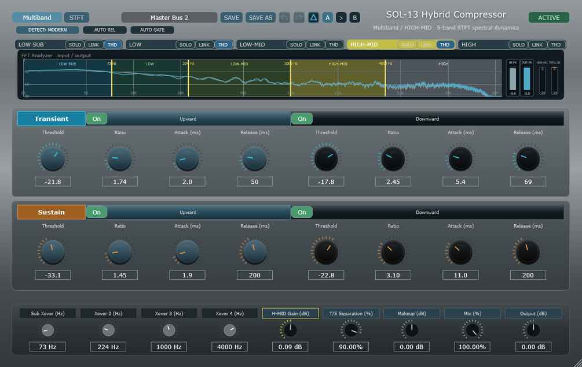Click the T/S Separation knob
This screenshot has width=582, height=367.
[351, 330]
